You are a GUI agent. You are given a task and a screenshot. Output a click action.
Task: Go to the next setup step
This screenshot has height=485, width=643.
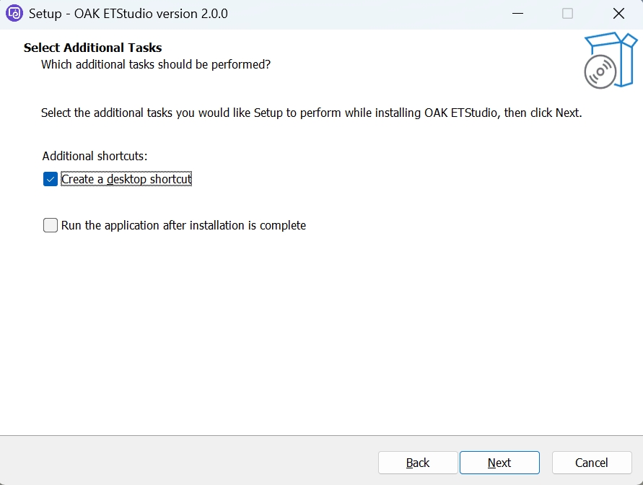coord(499,463)
